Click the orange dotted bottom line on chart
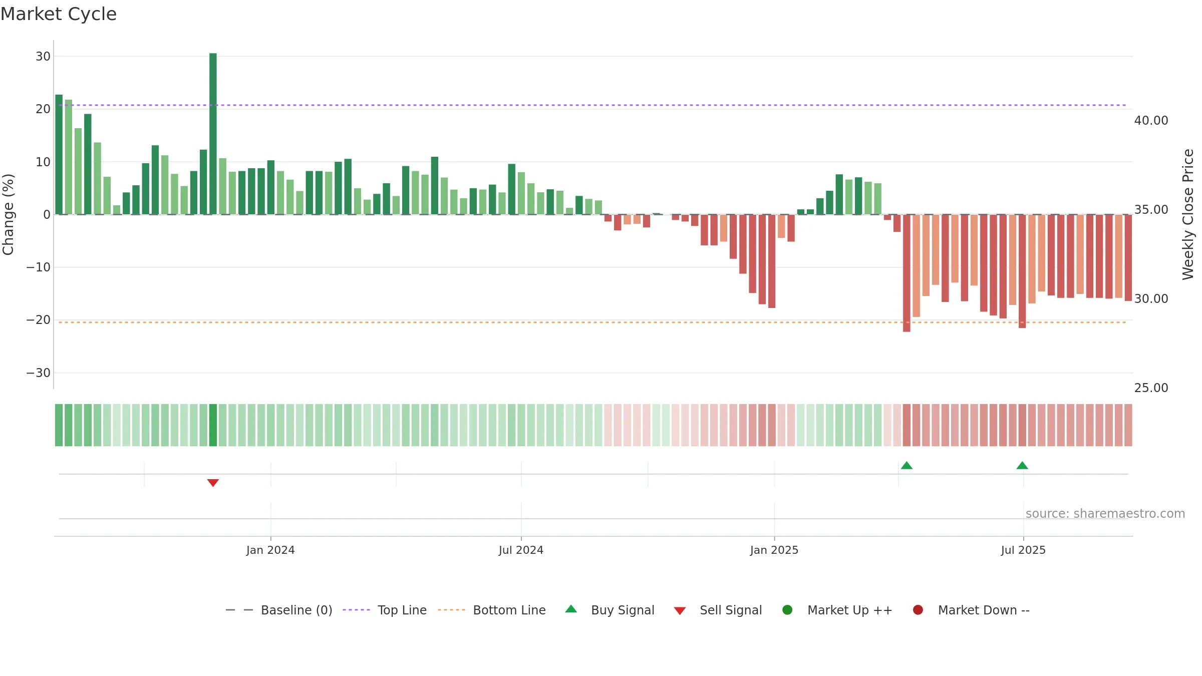Viewport: 1202px width, 676px height. coord(592,322)
